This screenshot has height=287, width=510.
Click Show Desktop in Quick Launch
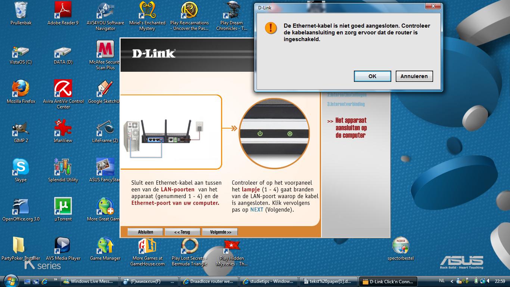pyautogui.click(x=27, y=281)
